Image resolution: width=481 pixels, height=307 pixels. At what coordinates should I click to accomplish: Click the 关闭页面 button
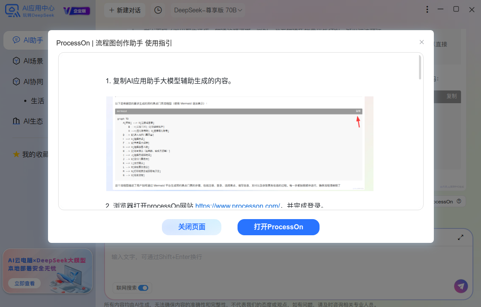coord(191,227)
